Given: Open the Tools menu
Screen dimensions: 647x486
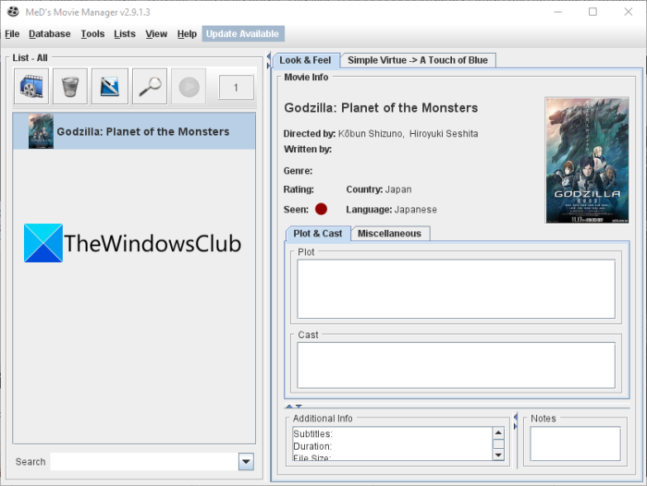Looking at the screenshot, I should click(92, 34).
